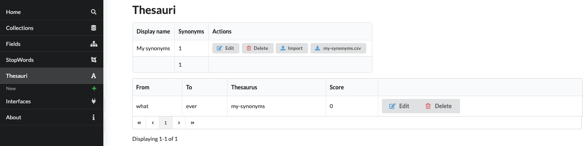The width and height of the screenshot is (587, 146).
Task: Open the Interfaces sidebar item
Action: [51, 101]
